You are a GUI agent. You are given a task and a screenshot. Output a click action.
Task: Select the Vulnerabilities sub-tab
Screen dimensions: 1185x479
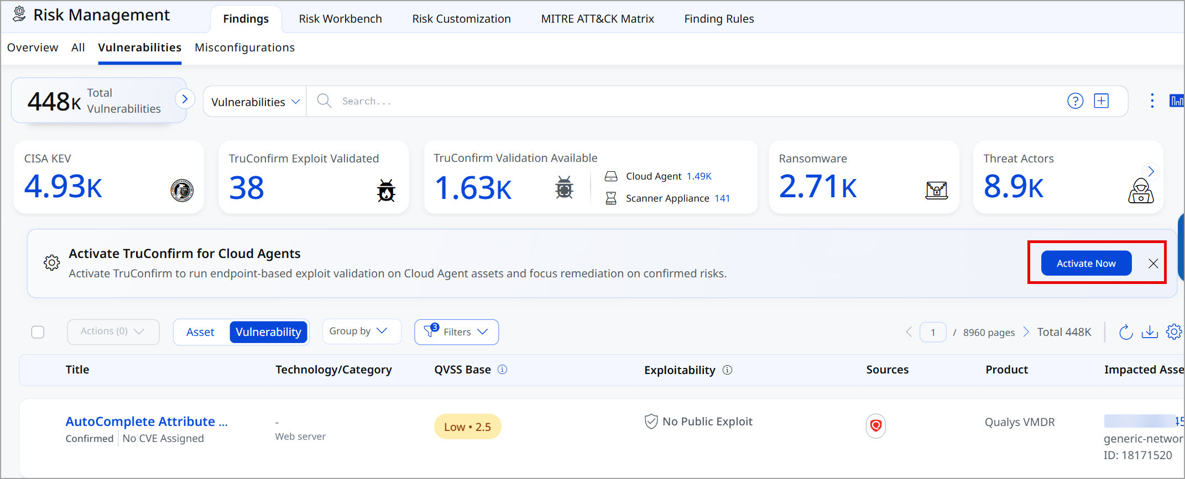coord(140,48)
